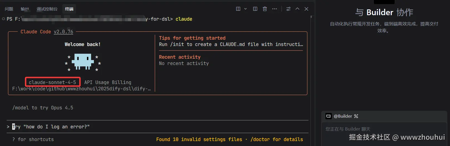This screenshot has height=146, width=450.
Task: Click the Builder agent avatar icon
Action: tap(328, 116)
